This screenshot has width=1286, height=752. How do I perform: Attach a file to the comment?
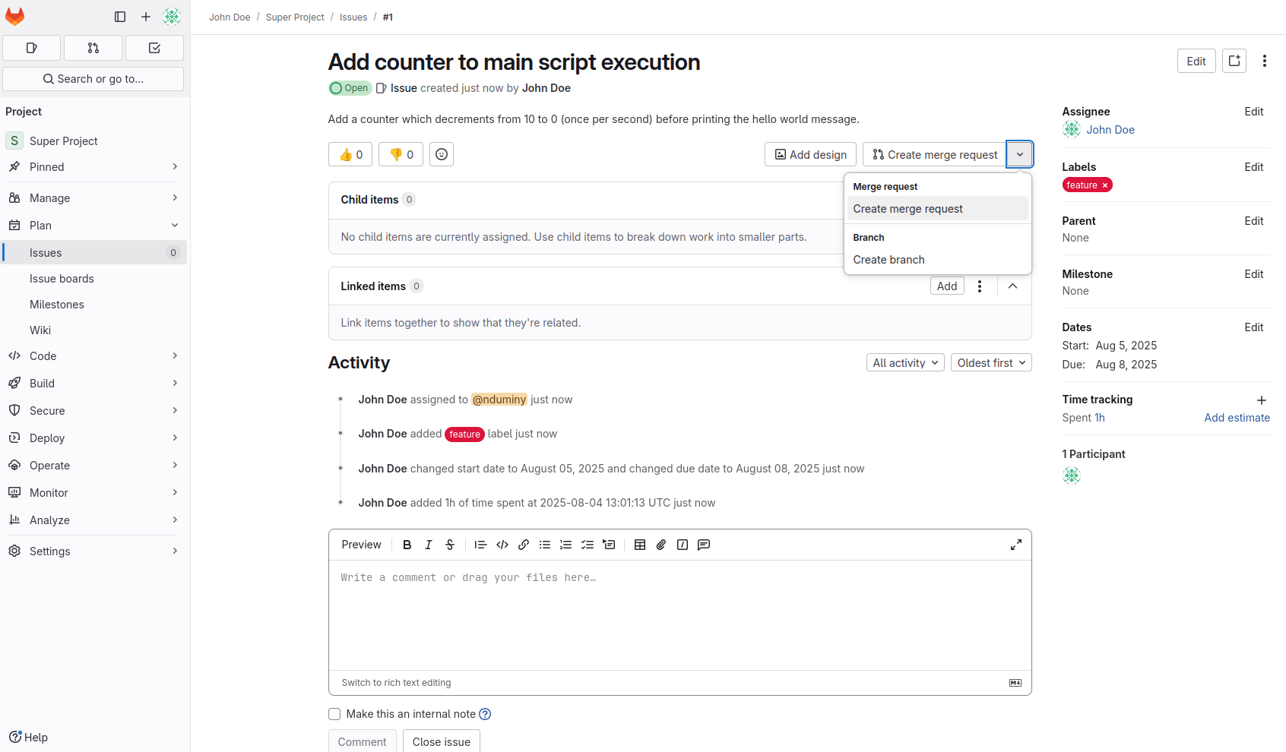point(660,545)
